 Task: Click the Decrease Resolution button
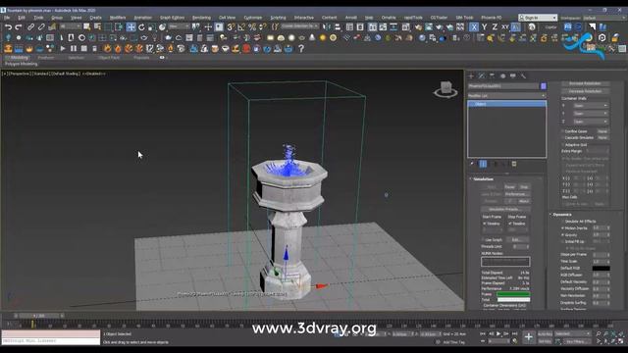click(585, 91)
